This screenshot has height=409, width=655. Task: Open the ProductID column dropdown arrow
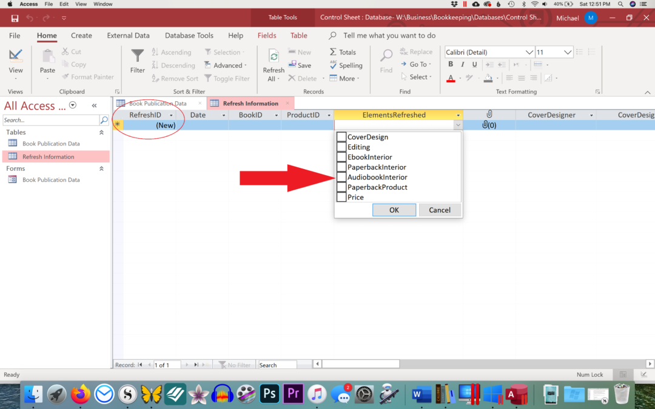point(329,115)
